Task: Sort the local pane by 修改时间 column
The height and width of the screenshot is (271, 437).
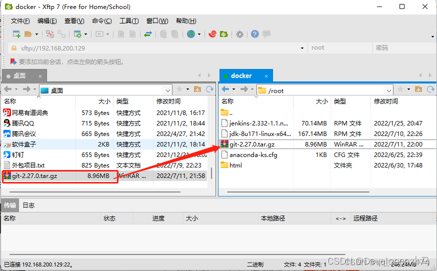Action: (x=180, y=101)
